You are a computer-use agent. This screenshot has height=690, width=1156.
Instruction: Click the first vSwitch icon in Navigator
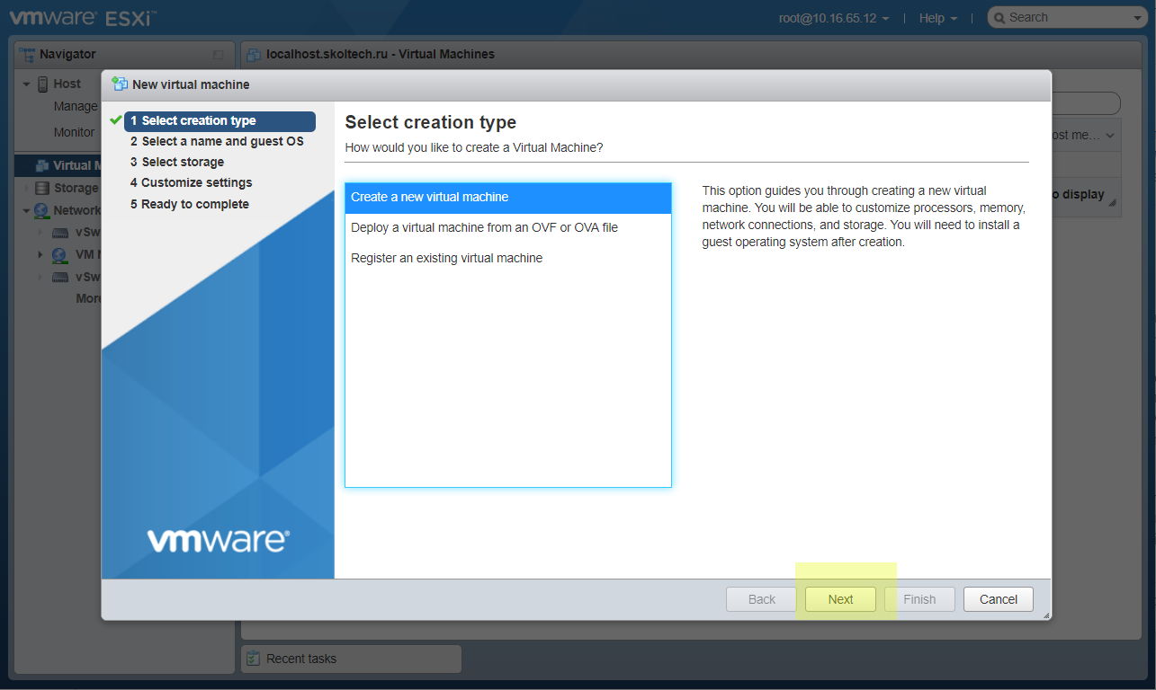click(60, 233)
